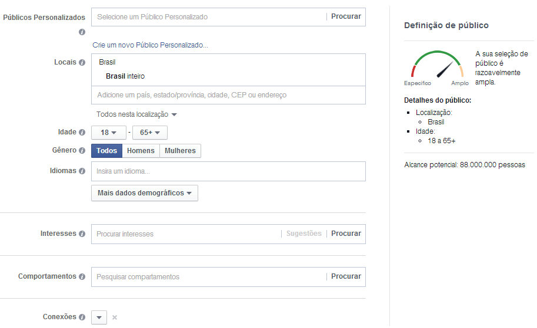Click info icon beside Idade label
Viewport: 537px width, 328px height.
[x=82, y=133]
